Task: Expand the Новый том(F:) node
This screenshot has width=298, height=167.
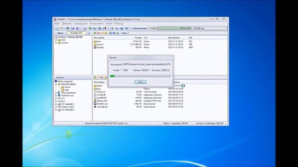Action: tap(56, 107)
